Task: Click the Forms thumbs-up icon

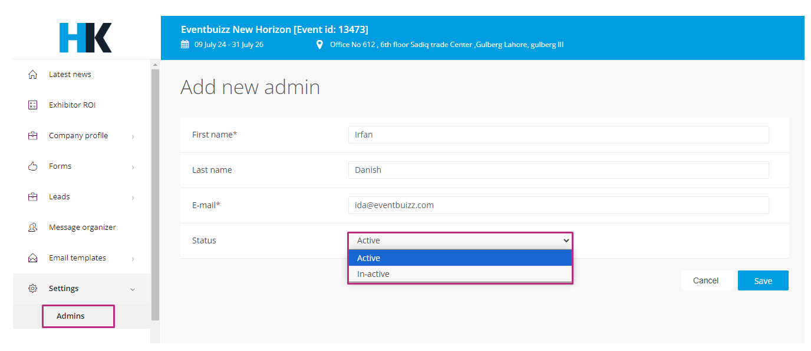Action: point(33,166)
